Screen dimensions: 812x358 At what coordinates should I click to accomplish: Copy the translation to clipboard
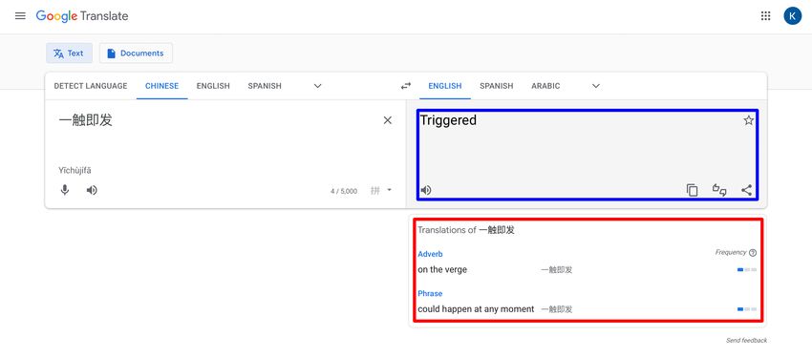coord(692,190)
